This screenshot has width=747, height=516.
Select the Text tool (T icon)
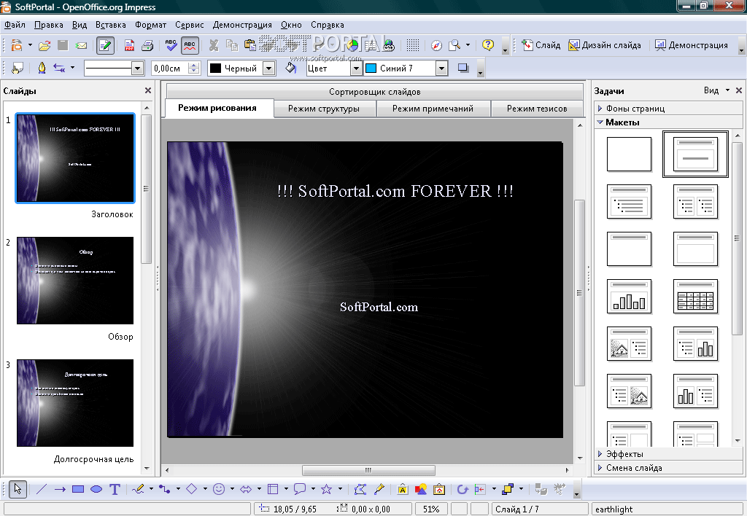115,489
